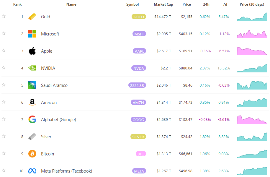Click the Saudi Aramco logo

tap(32, 85)
